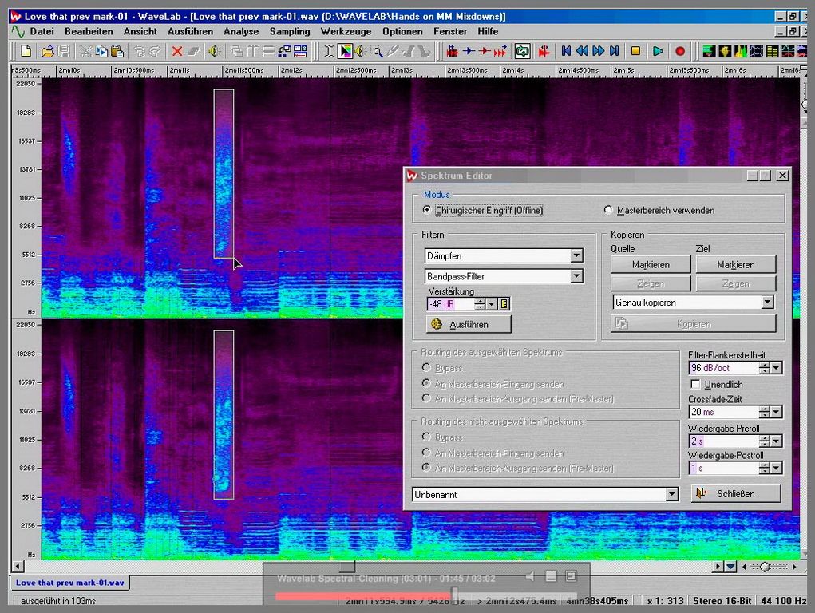Stop playback with yellow square button
This screenshot has height=613, width=815.
[635, 51]
